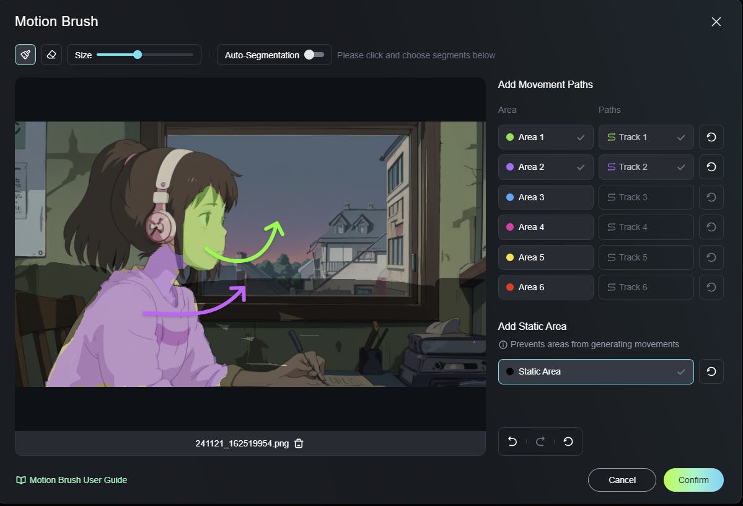Click the Add Movement Paths heading
Viewport: 743px width, 506px height.
click(x=545, y=84)
